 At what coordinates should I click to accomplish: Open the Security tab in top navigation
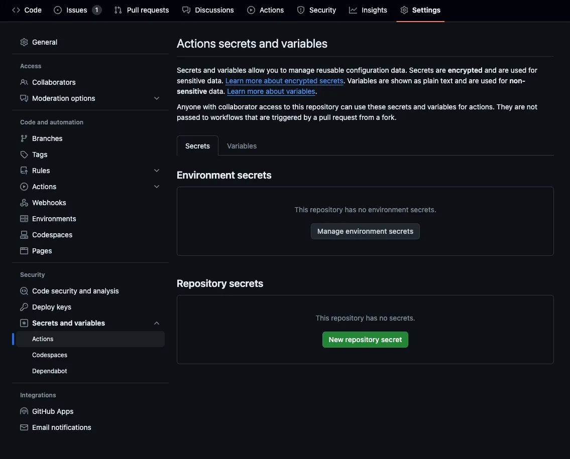[x=316, y=10]
